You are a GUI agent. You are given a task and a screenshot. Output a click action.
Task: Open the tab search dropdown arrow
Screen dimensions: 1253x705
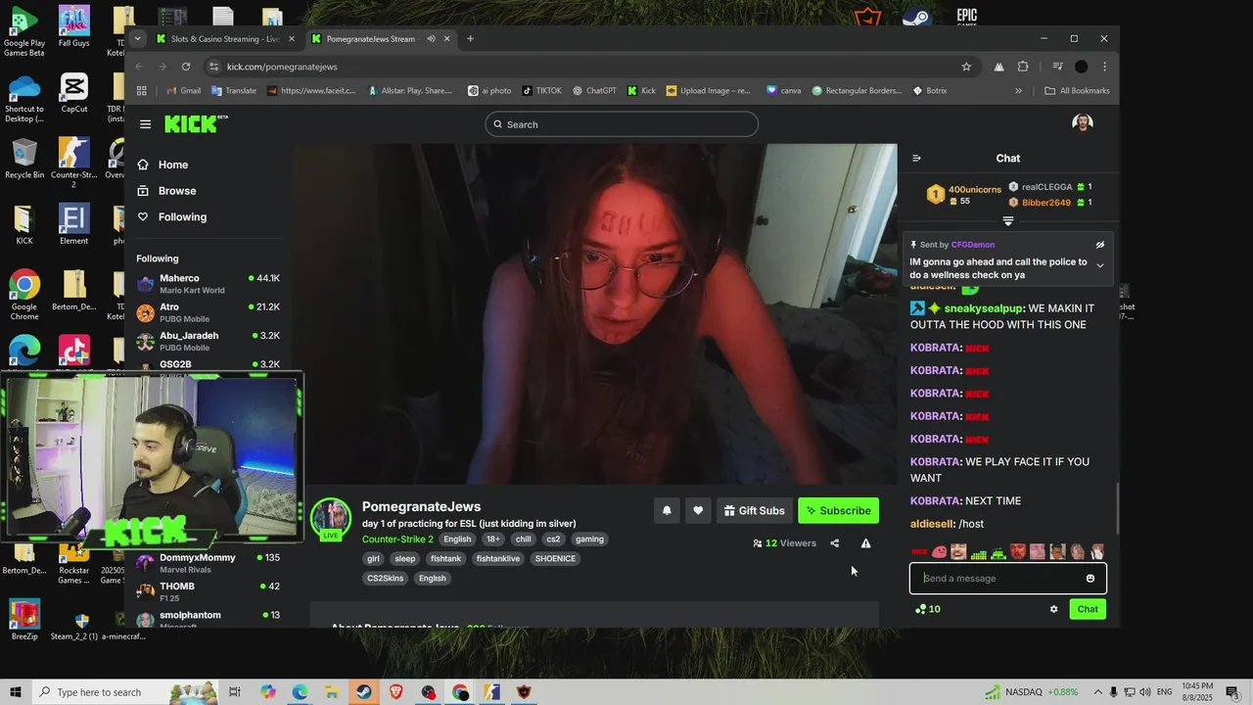137,39
